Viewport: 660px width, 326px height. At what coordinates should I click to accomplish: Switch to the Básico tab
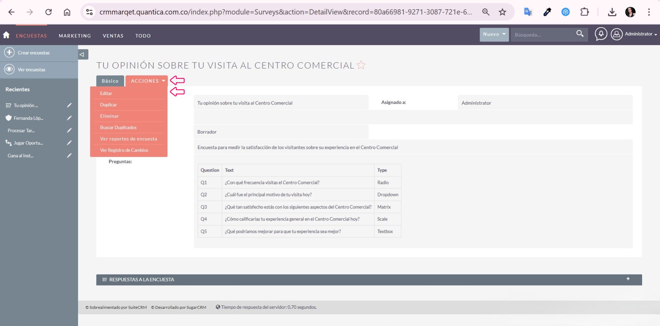coord(110,81)
